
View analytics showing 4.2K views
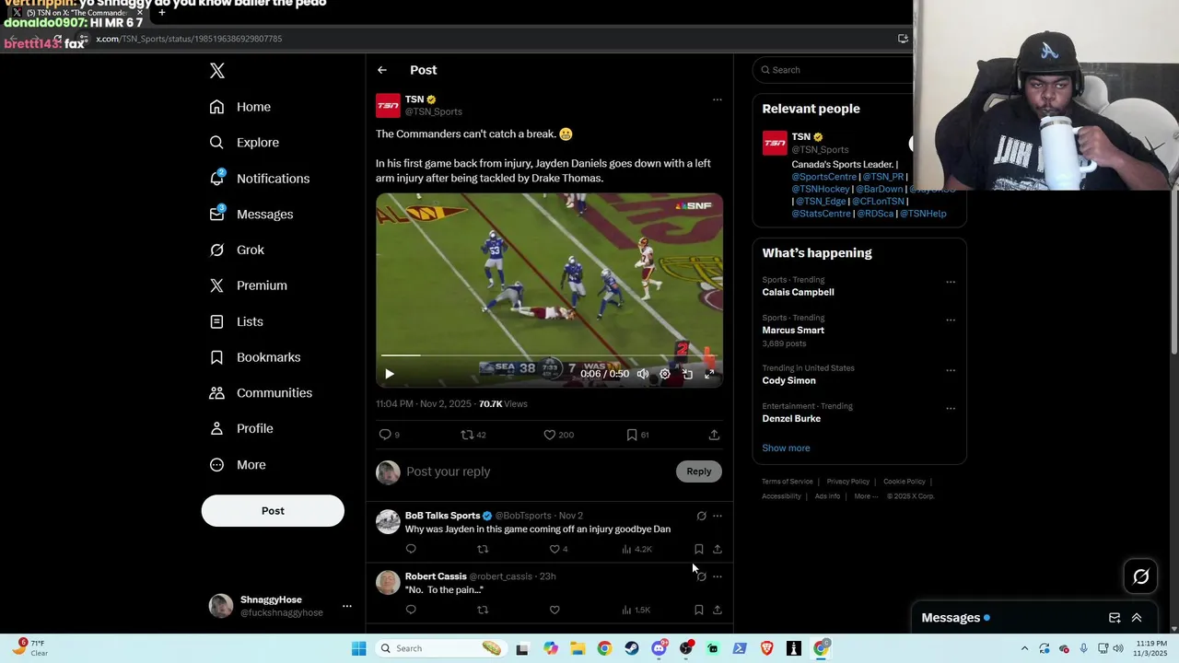[636, 549]
